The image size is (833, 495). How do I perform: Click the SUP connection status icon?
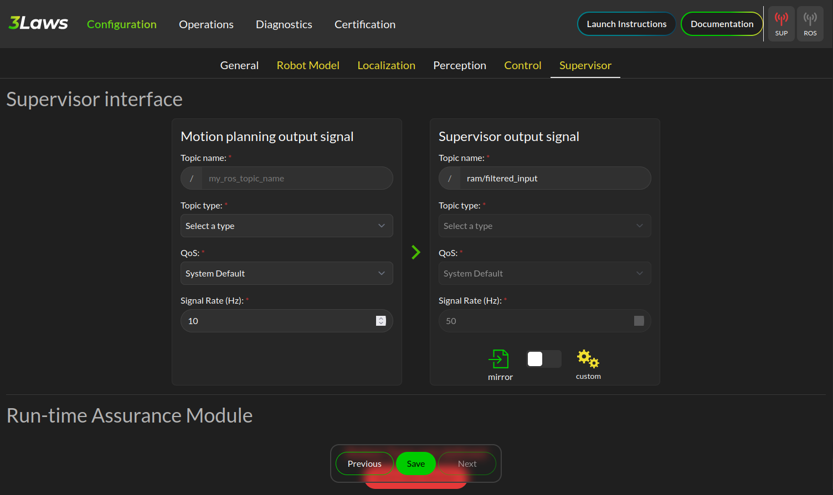pyautogui.click(x=781, y=24)
